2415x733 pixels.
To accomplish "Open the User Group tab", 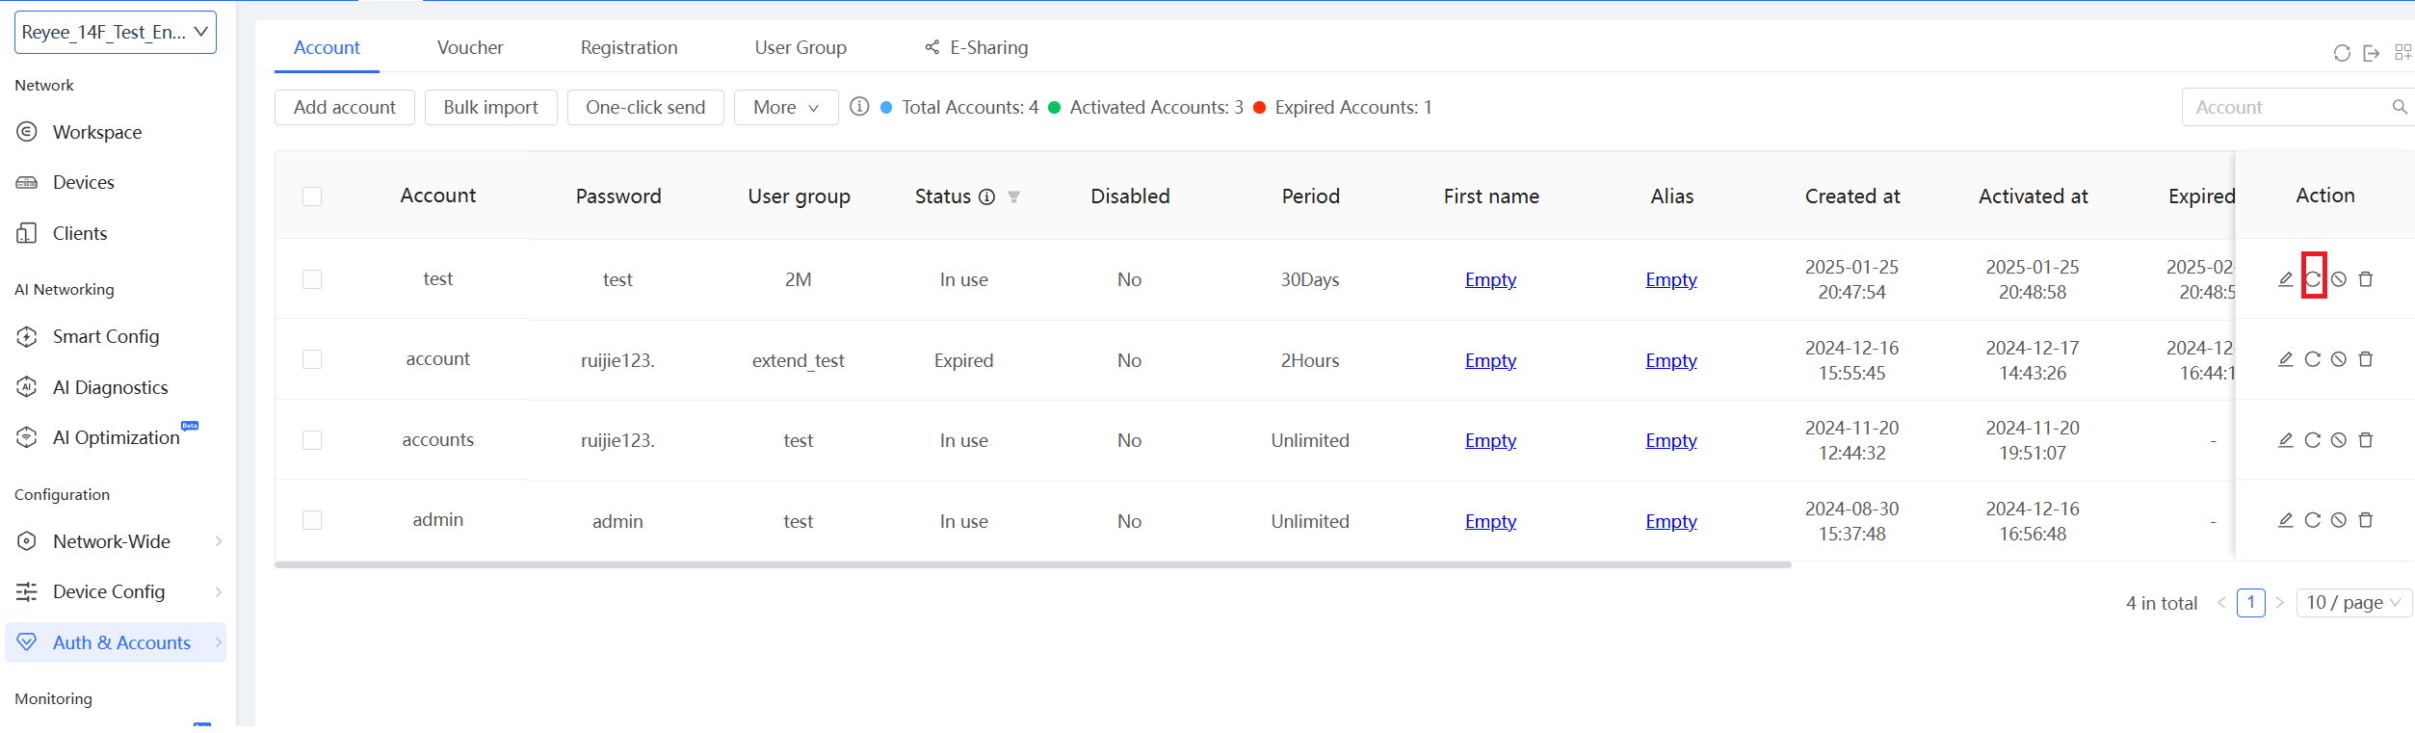I will pyautogui.click(x=800, y=47).
